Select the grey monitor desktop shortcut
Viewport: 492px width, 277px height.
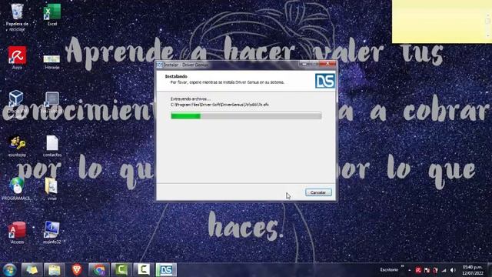click(52, 102)
